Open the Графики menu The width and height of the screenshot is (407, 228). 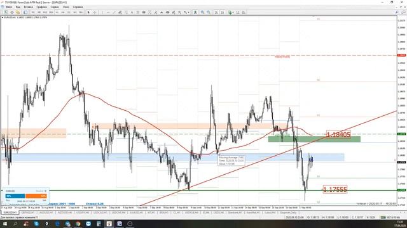(41, 7)
